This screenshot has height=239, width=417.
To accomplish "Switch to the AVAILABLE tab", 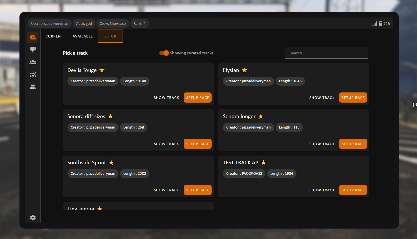I will coord(82,36).
